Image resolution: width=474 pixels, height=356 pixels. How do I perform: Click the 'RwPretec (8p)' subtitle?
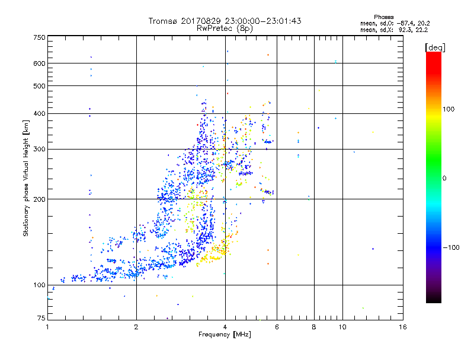point(225,28)
